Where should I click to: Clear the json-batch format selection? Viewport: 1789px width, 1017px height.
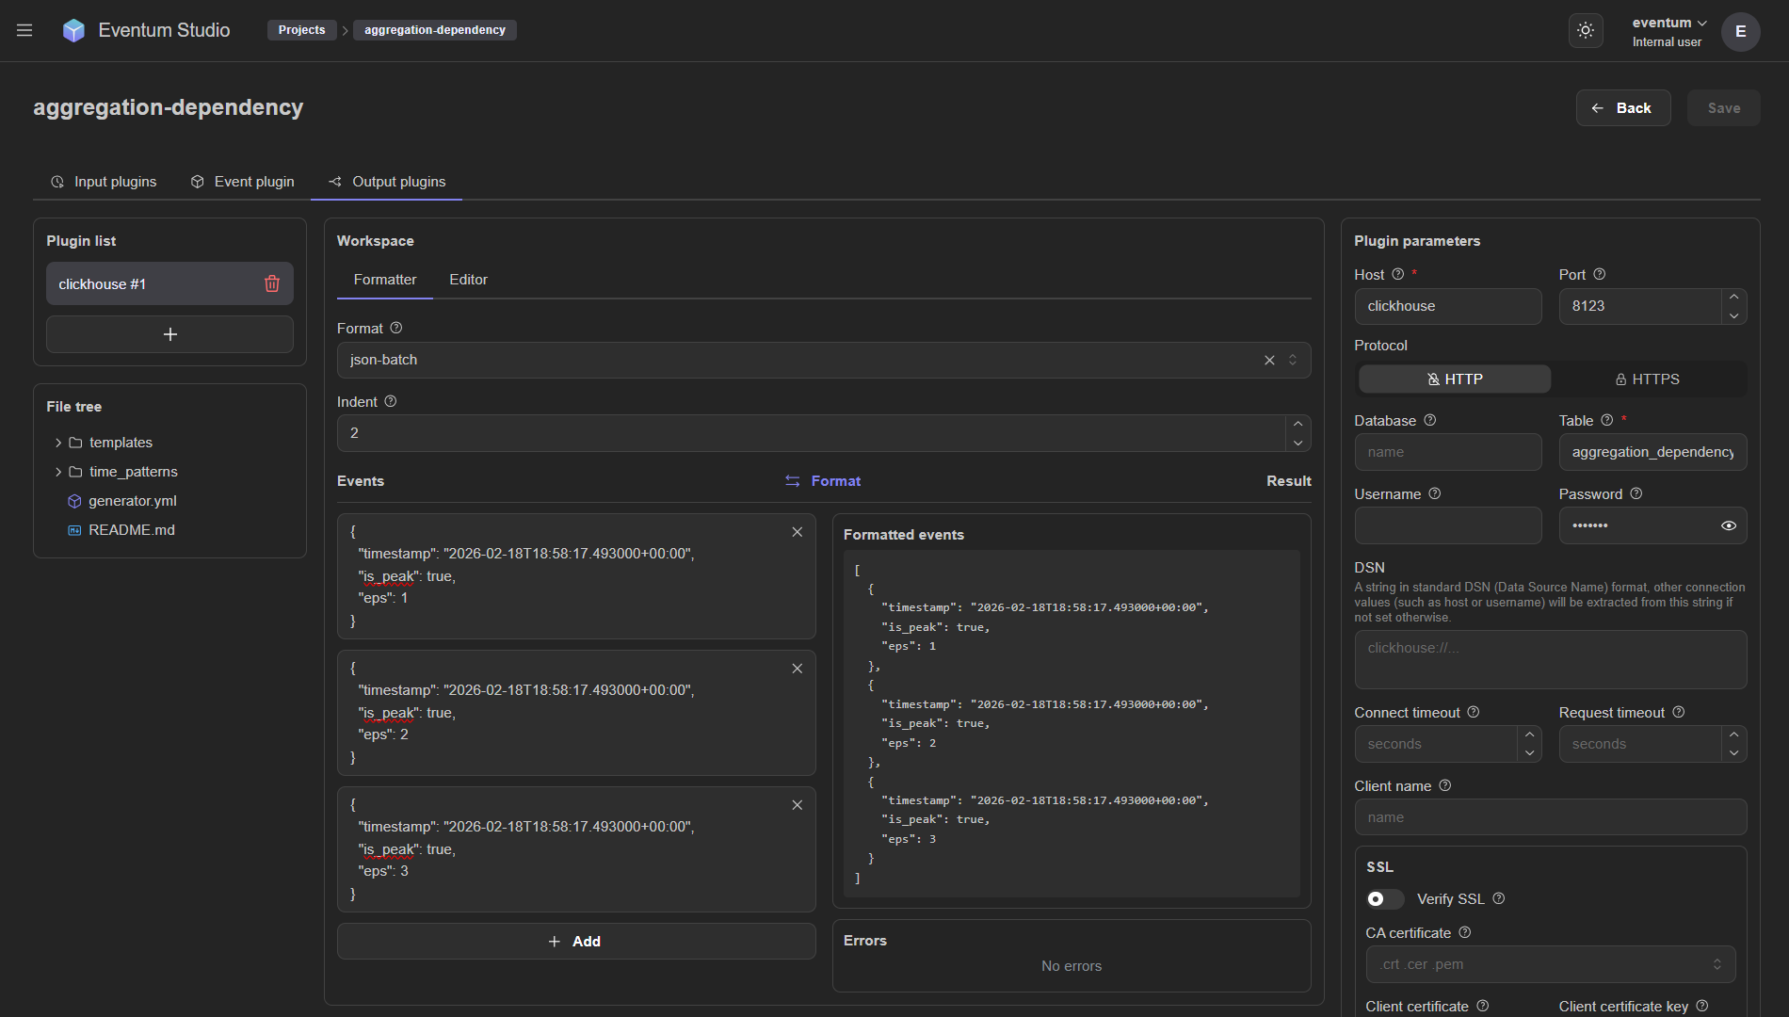[1269, 360]
